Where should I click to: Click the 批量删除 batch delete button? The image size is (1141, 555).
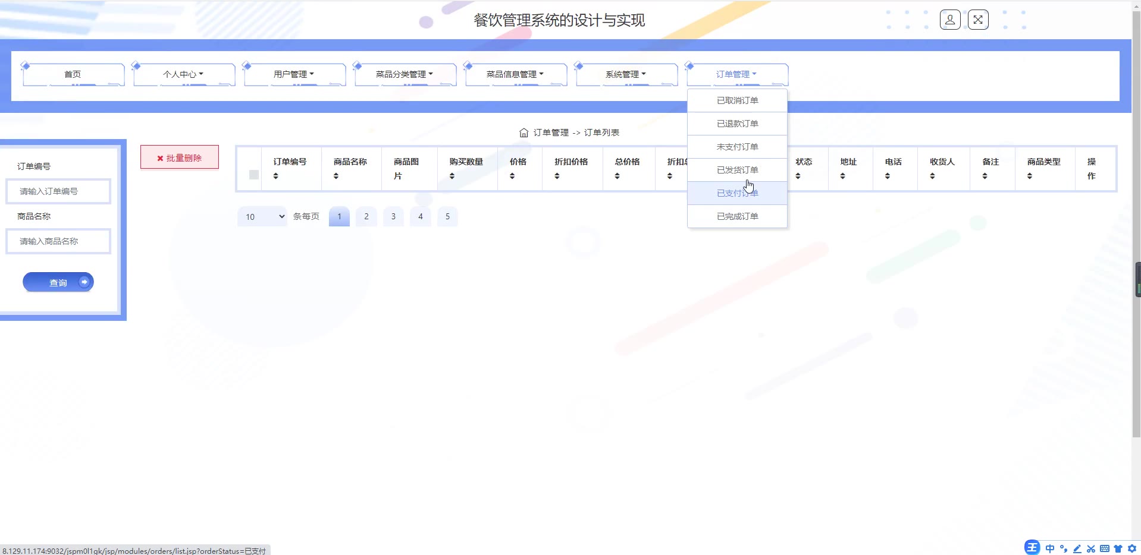click(180, 158)
